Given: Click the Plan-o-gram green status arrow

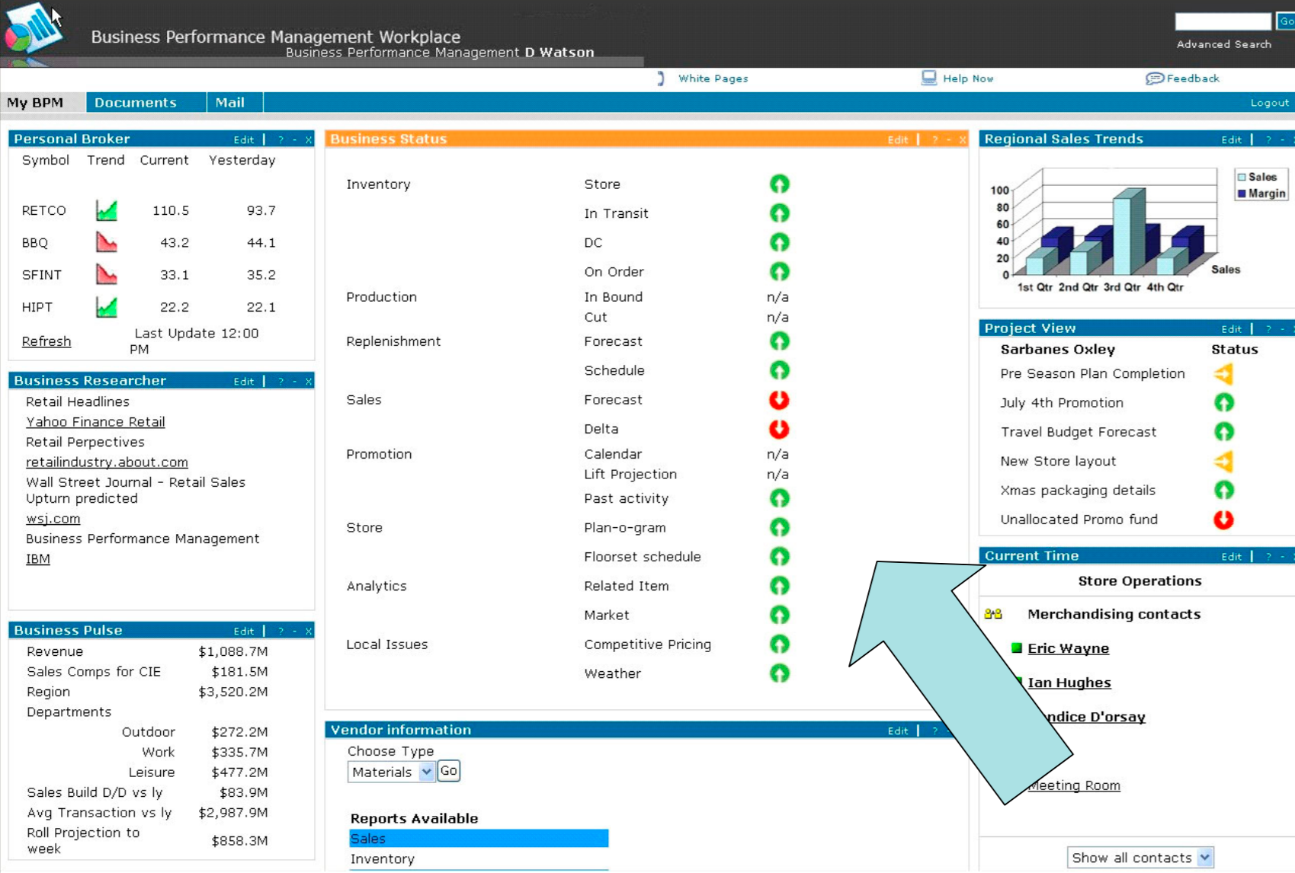Looking at the screenshot, I should pos(779,527).
